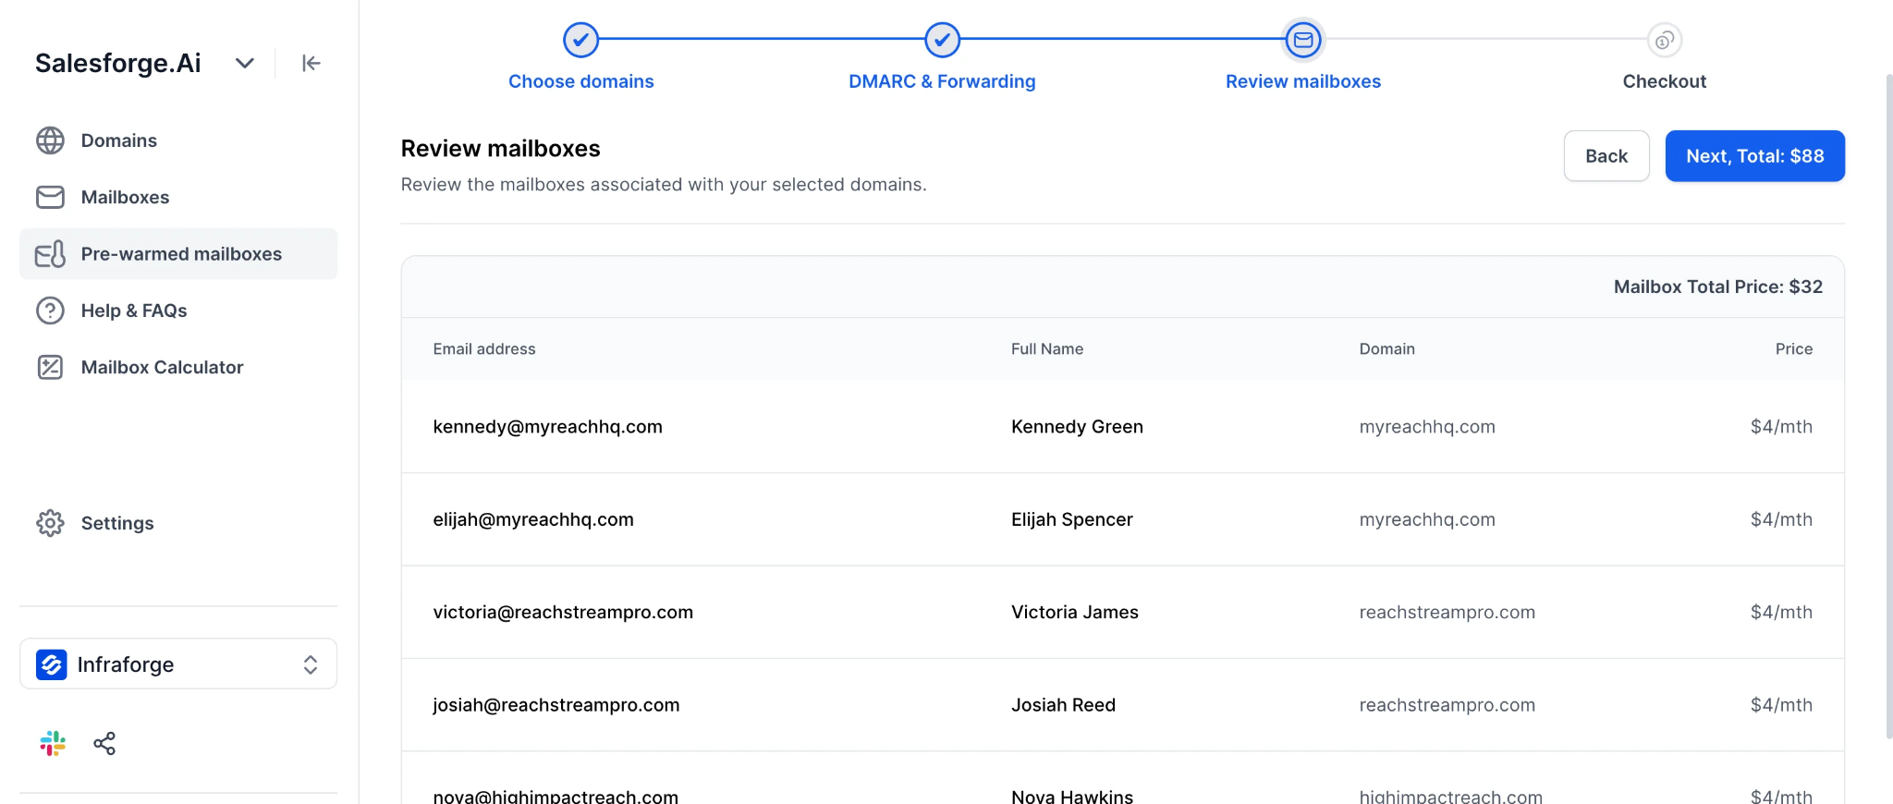Click the Full Name column header
Viewport: 1893px width, 804px height.
[x=1047, y=349]
